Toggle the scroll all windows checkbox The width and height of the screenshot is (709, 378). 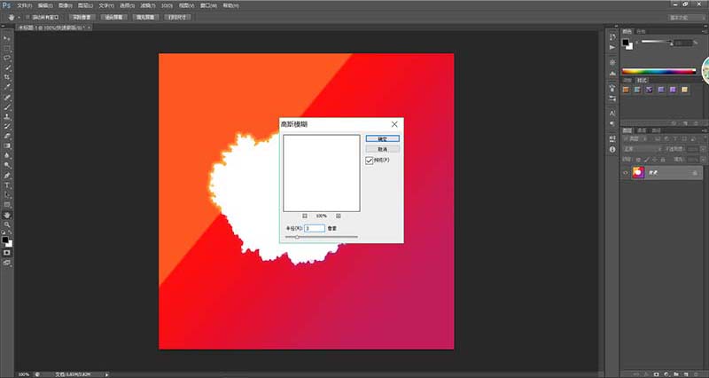point(32,17)
